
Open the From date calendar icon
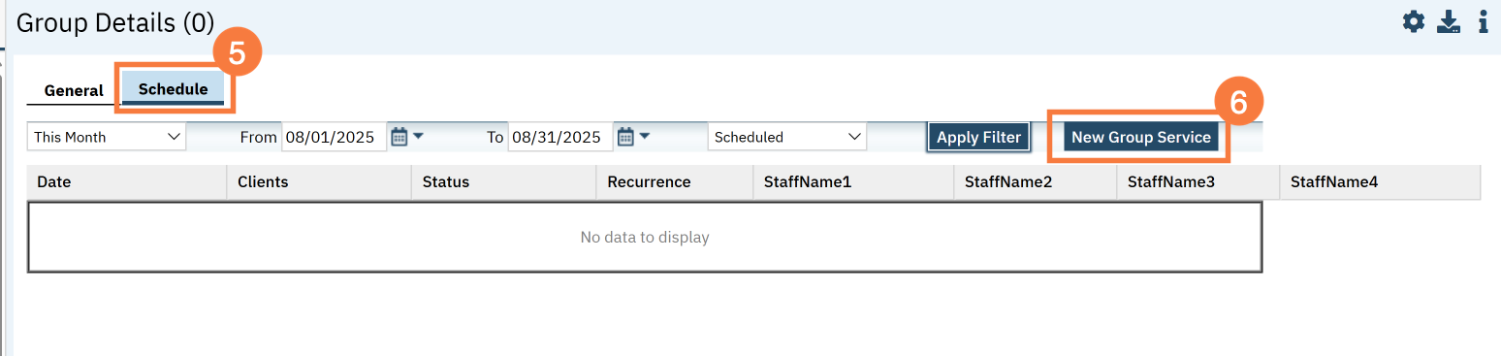point(399,137)
